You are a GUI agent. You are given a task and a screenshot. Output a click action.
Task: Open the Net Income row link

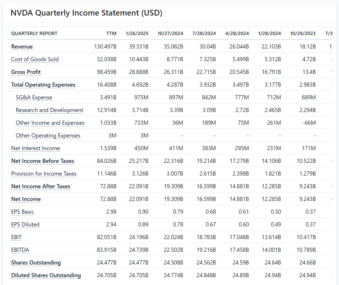click(x=26, y=199)
